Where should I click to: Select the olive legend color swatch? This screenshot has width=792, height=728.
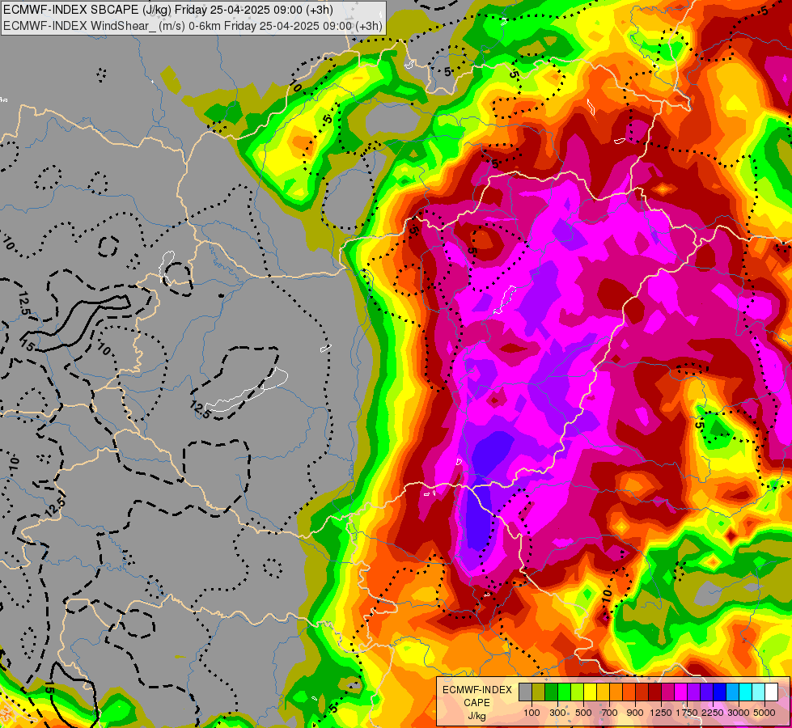coord(539,692)
